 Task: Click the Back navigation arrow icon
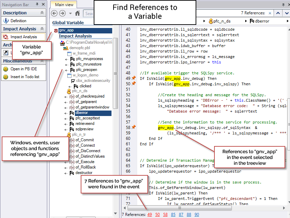54,13
